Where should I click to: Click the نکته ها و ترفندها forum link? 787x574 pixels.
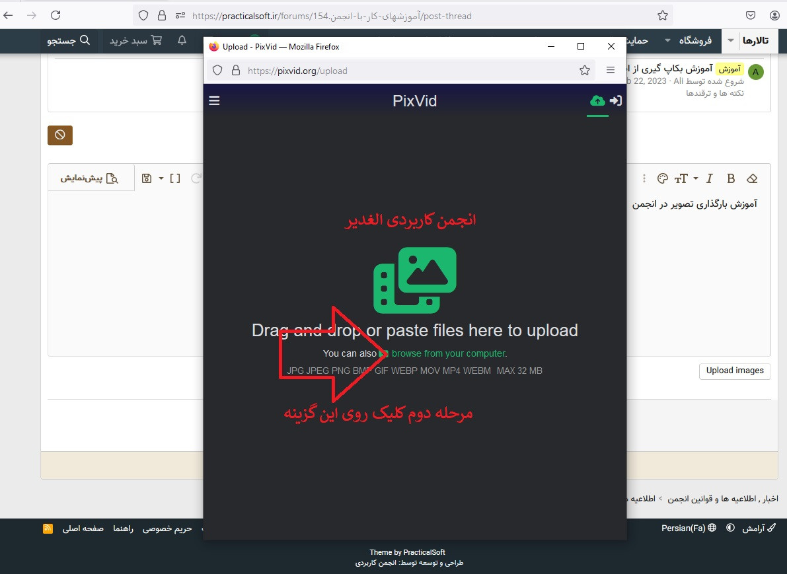(x=715, y=93)
